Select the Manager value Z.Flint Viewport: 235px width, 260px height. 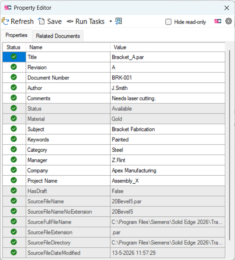[168, 160]
